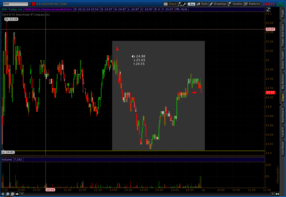Click the C: 24.97 close value

pyautogui.click(x=147, y=9)
